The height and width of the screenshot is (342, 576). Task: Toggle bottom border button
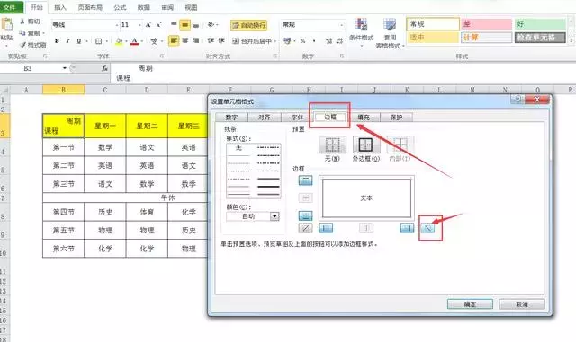(305, 215)
